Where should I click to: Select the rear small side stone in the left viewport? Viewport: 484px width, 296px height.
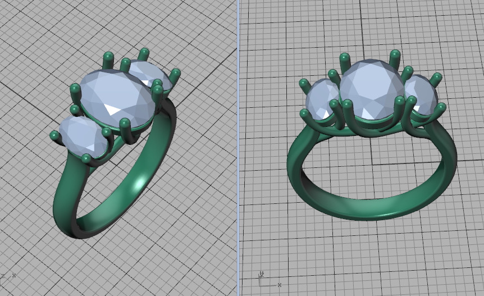click(149, 75)
